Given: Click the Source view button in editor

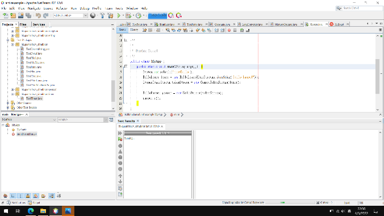Looking at the screenshot, I should [122, 30].
